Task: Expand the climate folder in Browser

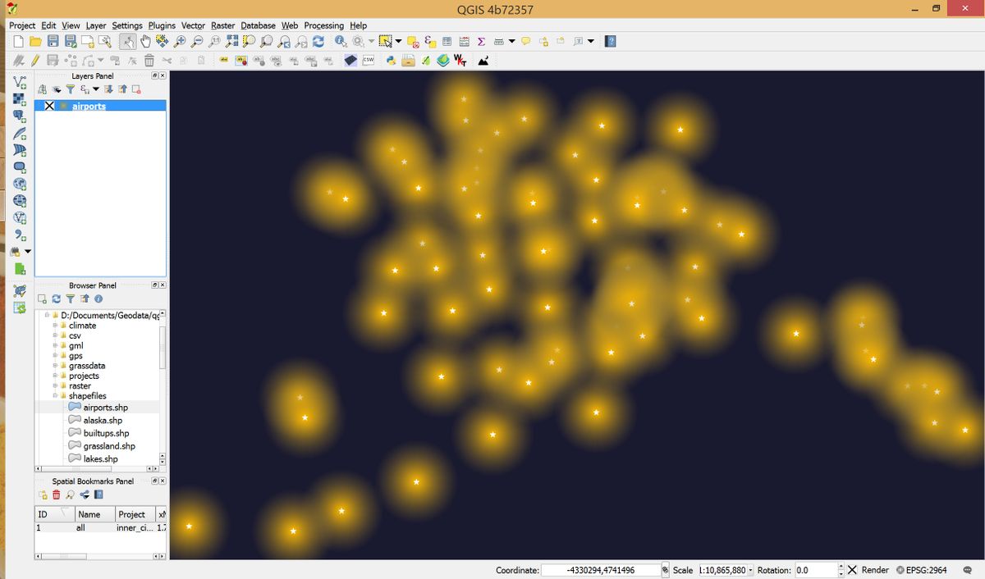Action: [55, 326]
